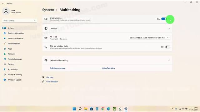Open the user account profile picture
This screenshot has width=200, height=112.
(x=6, y=11)
